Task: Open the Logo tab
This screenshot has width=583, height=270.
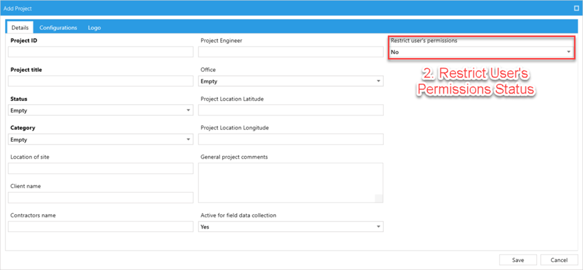Action: 94,27
